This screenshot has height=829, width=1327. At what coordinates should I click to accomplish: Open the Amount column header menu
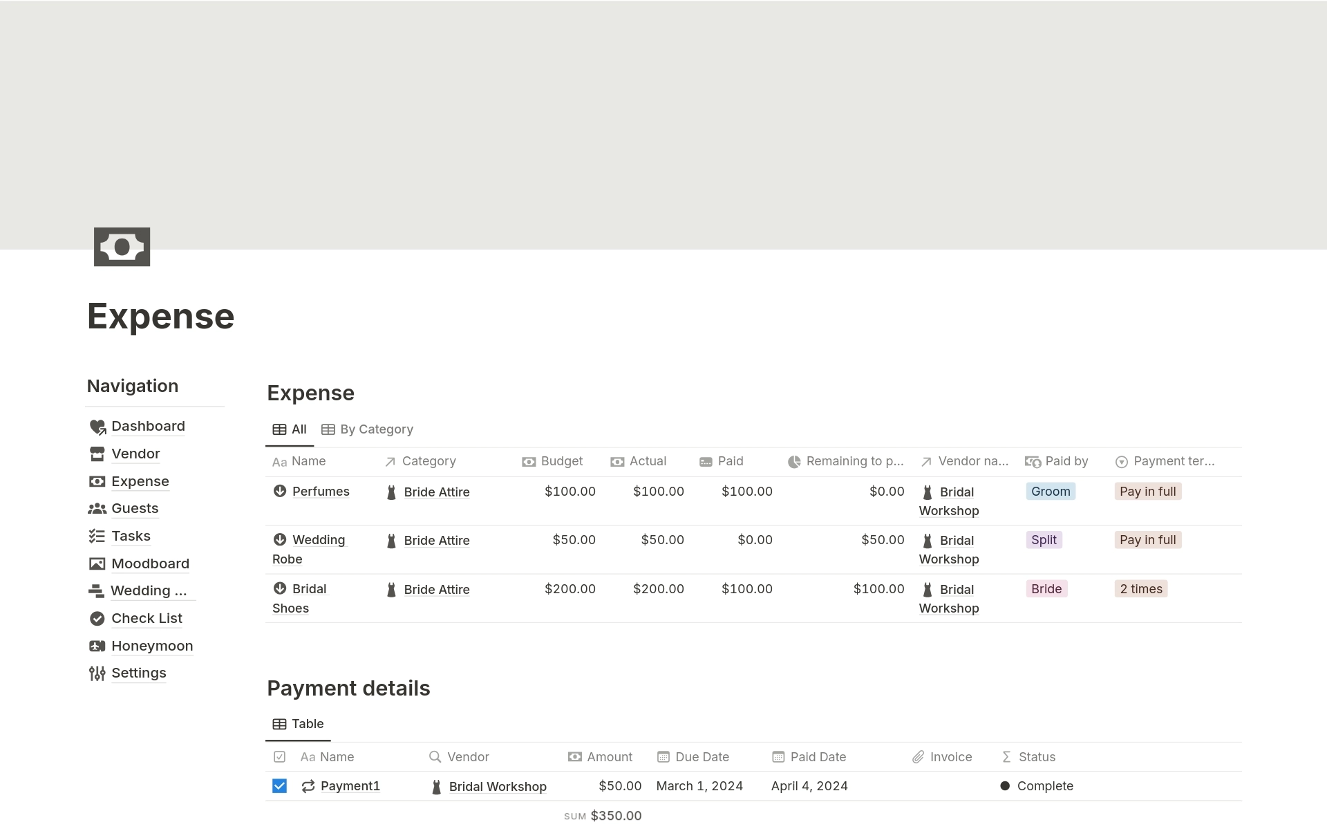click(x=600, y=757)
